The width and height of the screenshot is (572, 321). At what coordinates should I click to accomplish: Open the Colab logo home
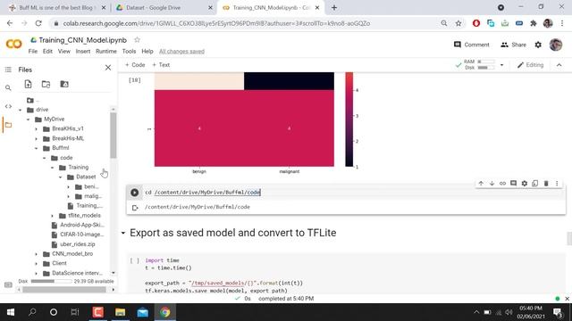coord(14,44)
